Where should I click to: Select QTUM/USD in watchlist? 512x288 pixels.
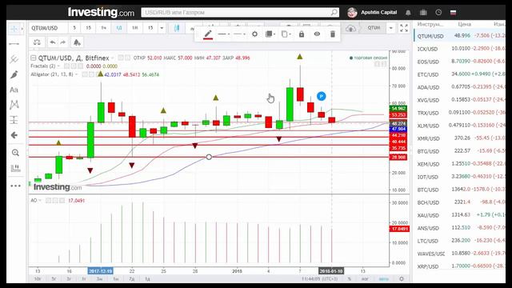pyautogui.click(x=460, y=35)
